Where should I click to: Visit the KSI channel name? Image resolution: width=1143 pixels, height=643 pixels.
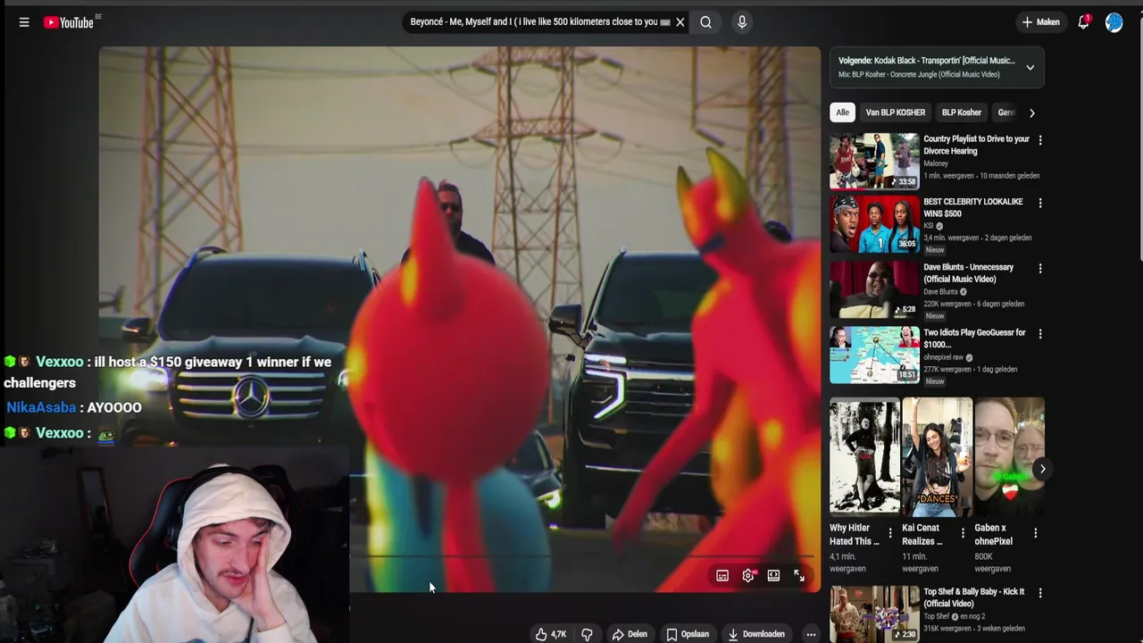930,226
